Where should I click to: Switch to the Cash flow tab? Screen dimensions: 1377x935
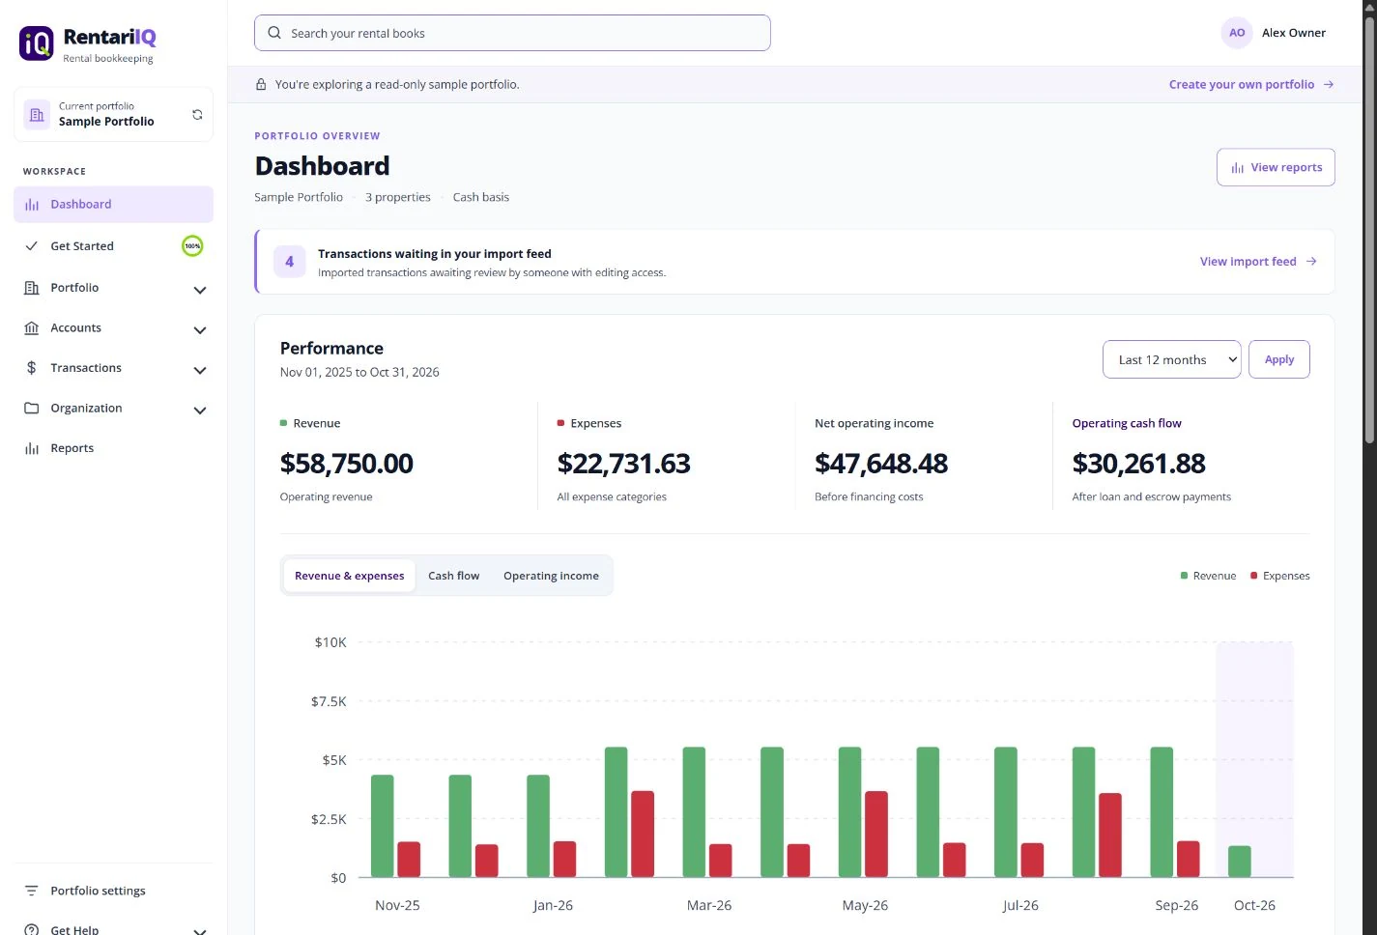pyautogui.click(x=454, y=576)
